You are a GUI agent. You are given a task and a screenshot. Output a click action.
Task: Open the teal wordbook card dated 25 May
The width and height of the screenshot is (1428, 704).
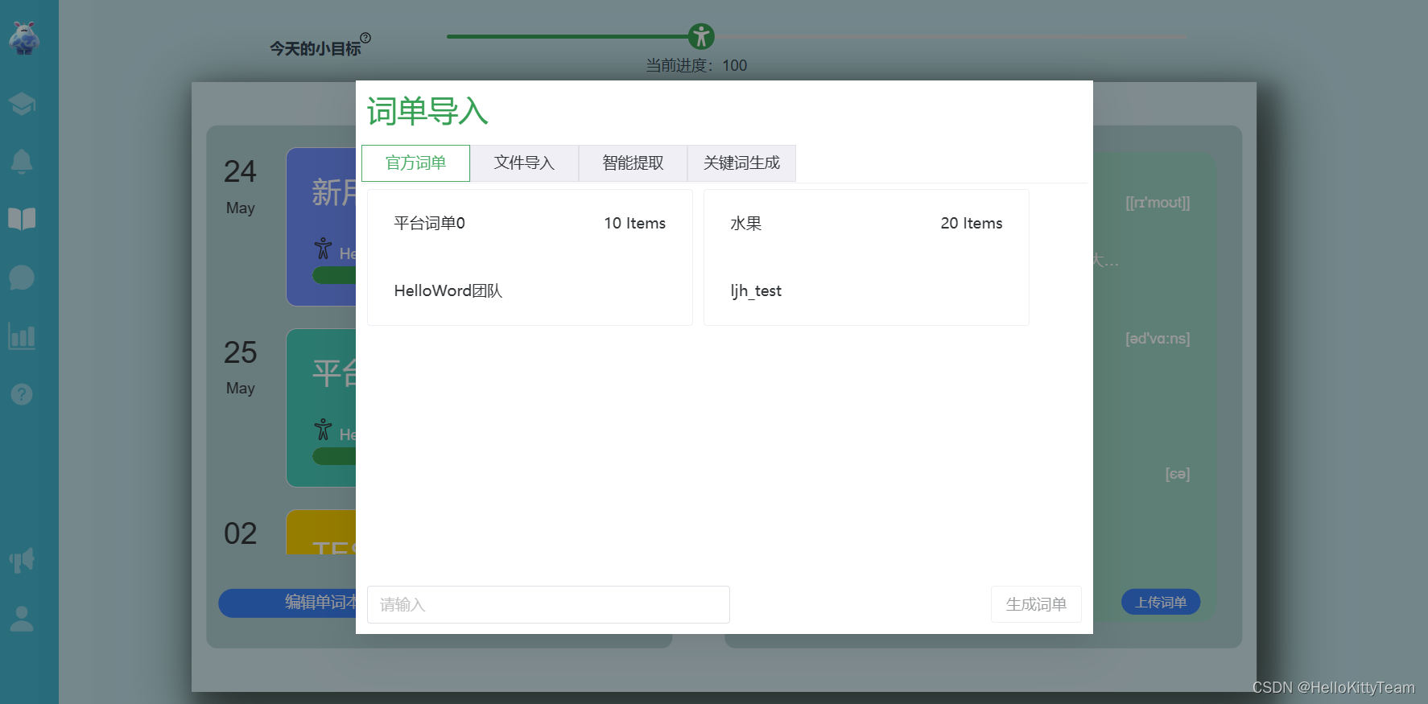click(321, 408)
